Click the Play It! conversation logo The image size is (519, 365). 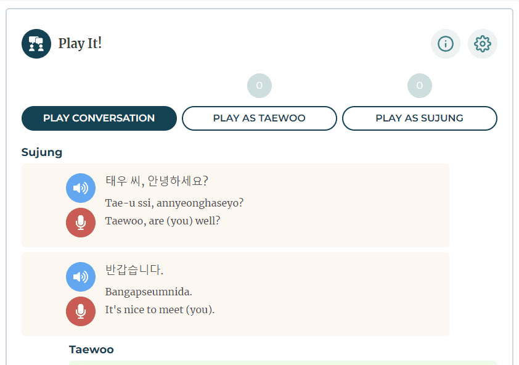(x=36, y=43)
